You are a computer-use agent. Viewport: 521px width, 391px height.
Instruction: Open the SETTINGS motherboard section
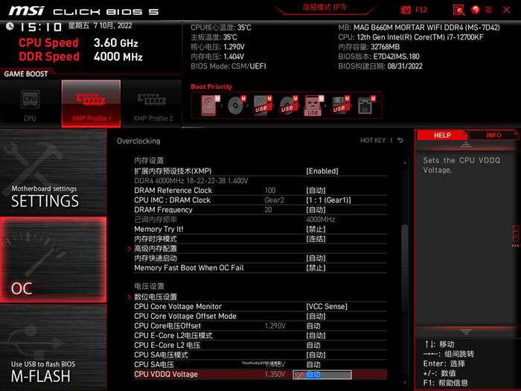[53, 172]
